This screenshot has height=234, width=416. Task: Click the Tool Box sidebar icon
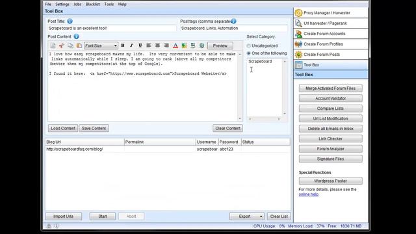tap(298, 65)
